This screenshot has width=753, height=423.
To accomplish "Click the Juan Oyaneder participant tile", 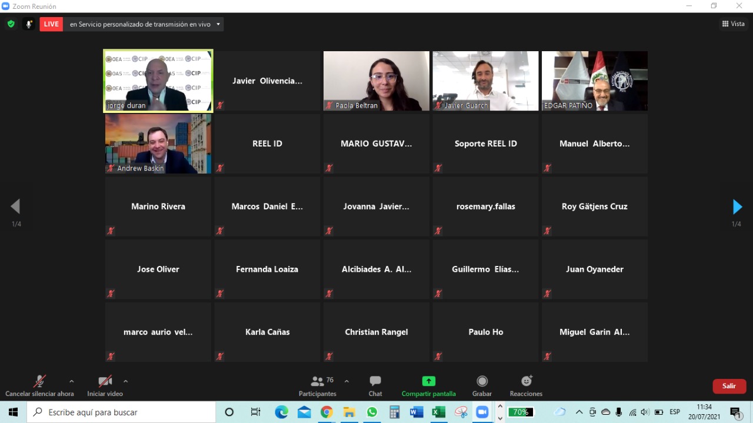I will tap(595, 269).
